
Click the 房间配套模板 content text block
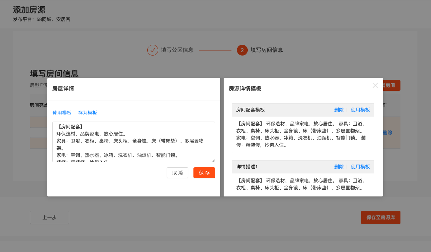click(303, 134)
